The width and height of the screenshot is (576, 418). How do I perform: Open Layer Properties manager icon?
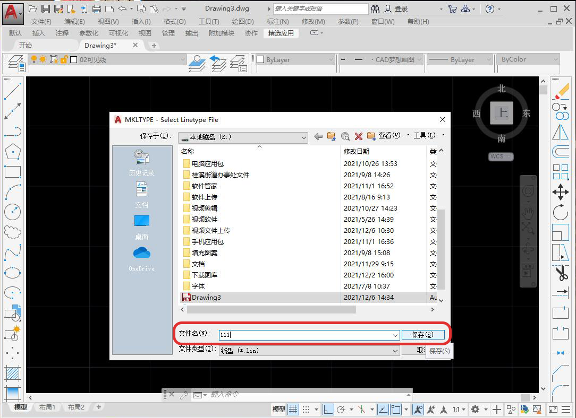point(16,63)
